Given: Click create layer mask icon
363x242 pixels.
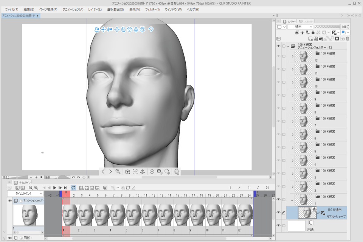Looking at the screenshot, I should 337,39.
